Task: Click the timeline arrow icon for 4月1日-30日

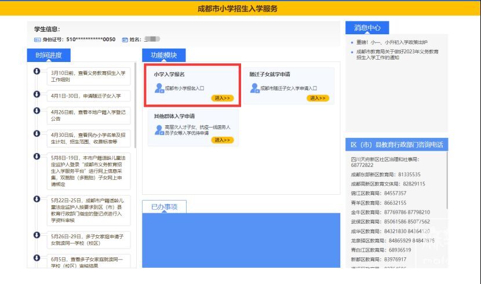Action: (x=37, y=93)
